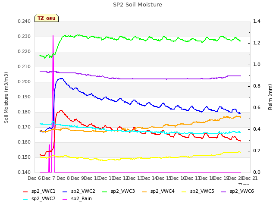Click the Raim (mm) right axis label
This screenshot has width=276, height=207.
270,97
